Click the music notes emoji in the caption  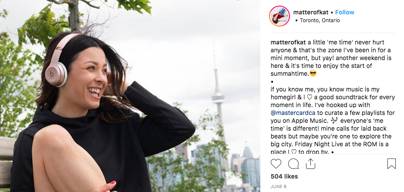334,120
